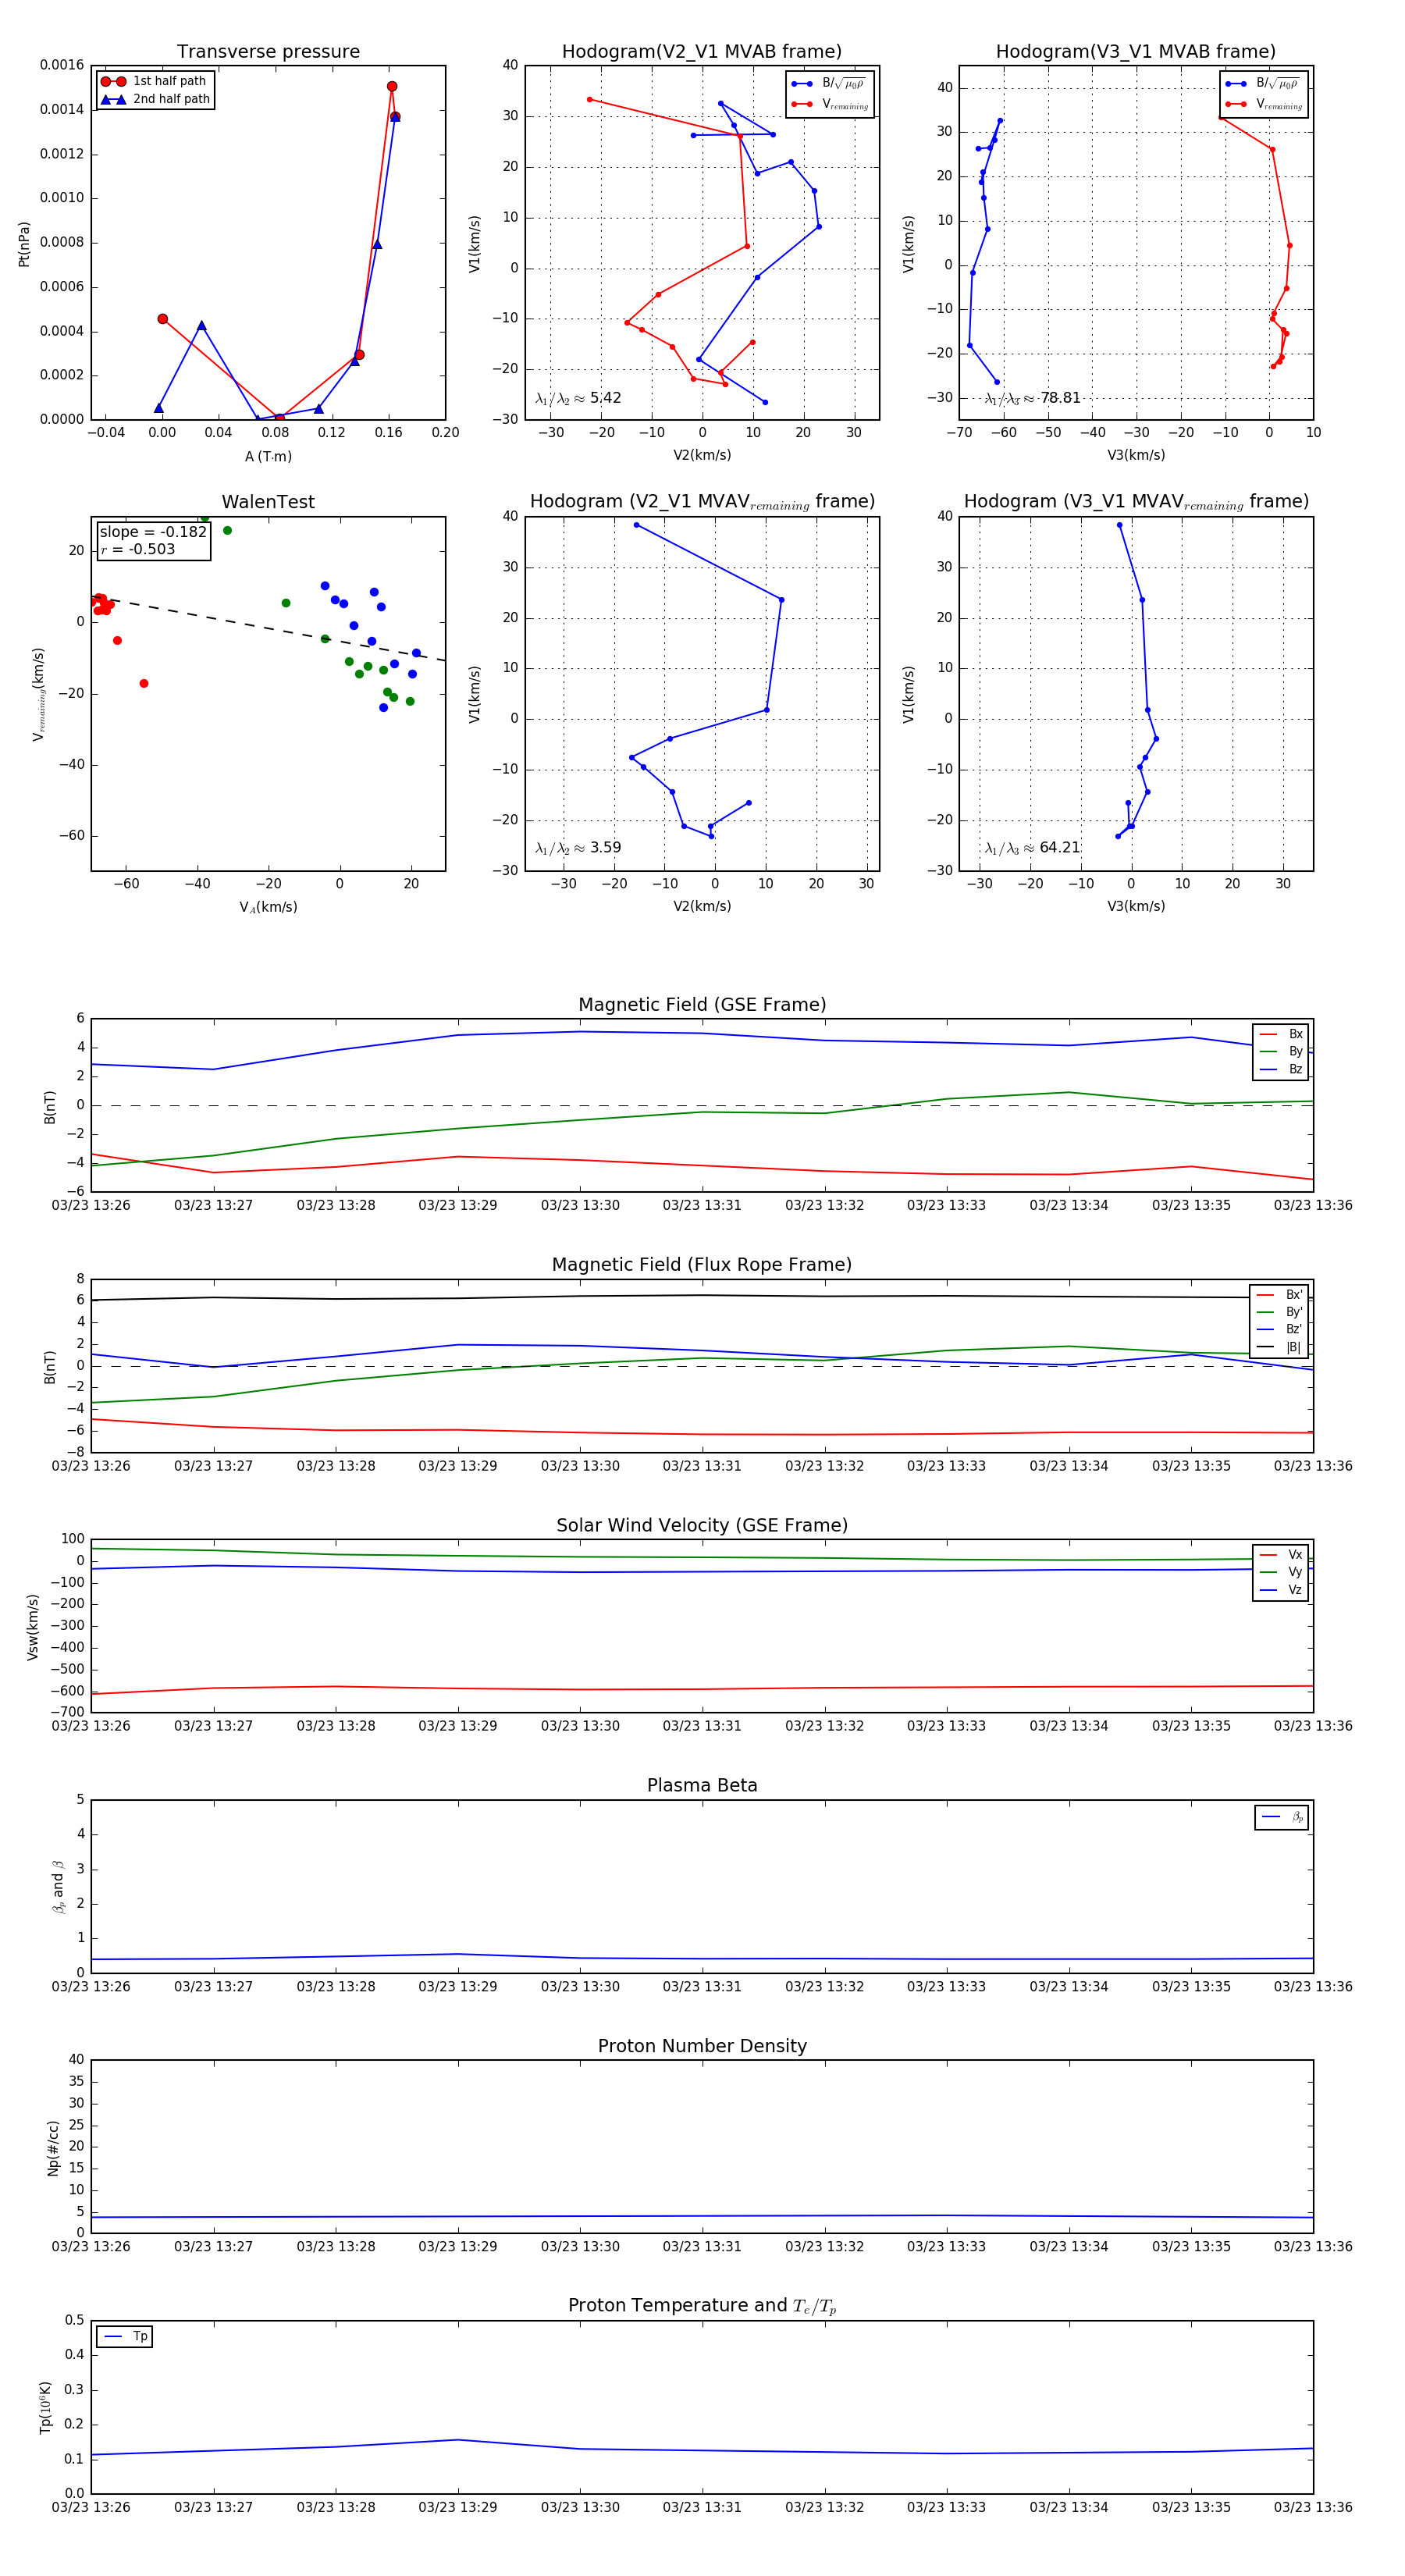Click the eigenvalue ratio value 5.42
Screen dimensions: 1405x2576
(606, 398)
